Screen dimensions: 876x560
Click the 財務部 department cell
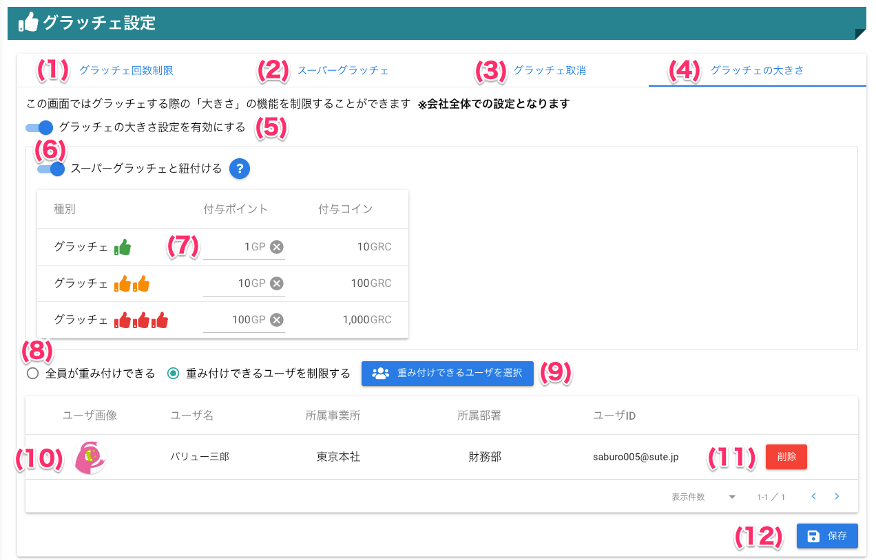tap(485, 457)
